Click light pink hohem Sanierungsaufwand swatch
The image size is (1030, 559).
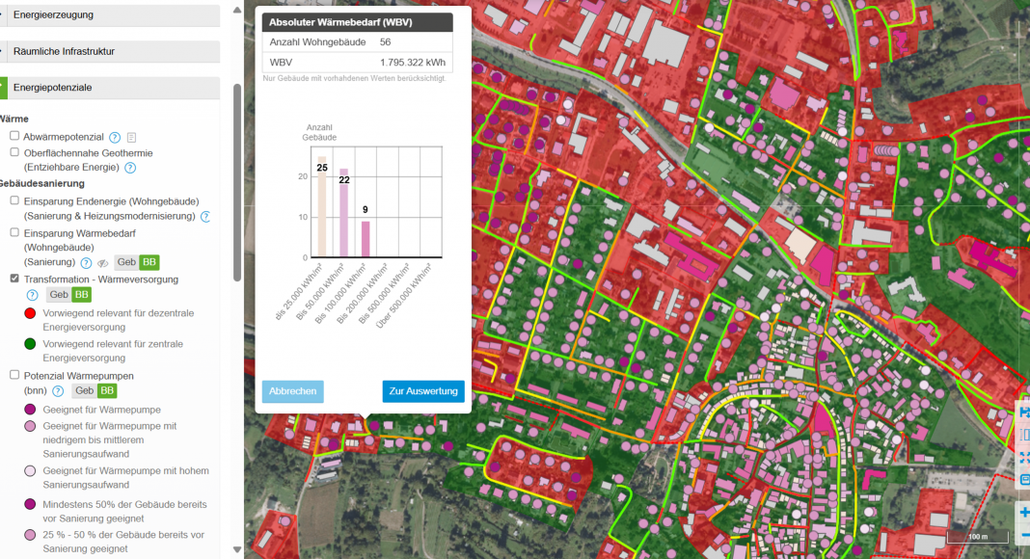click(x=30, y=470)
